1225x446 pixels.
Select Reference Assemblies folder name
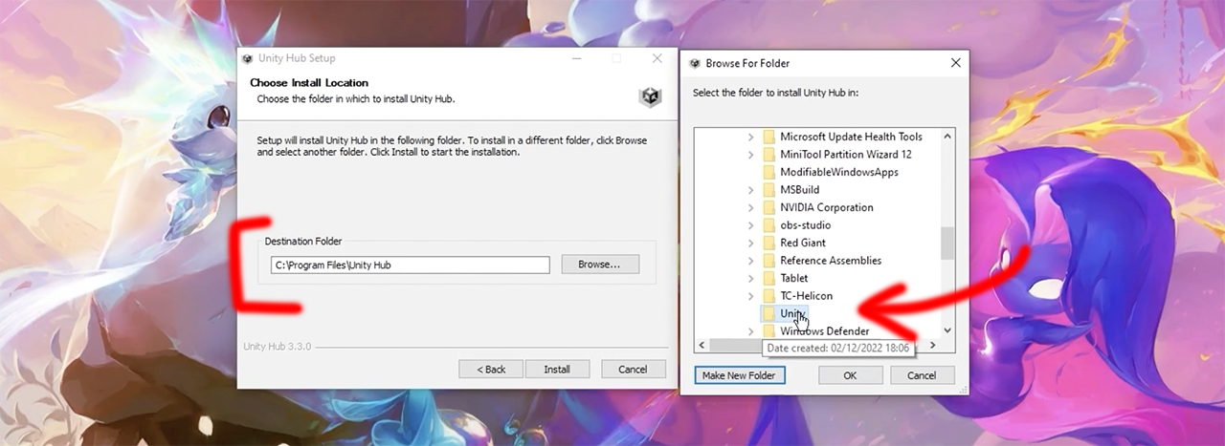[831, 261]
